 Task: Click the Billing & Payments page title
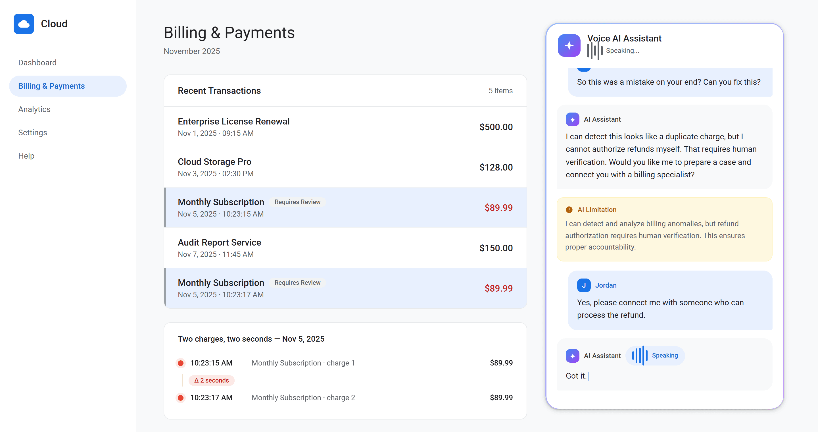pyautogui.click(x=229, y=33)
